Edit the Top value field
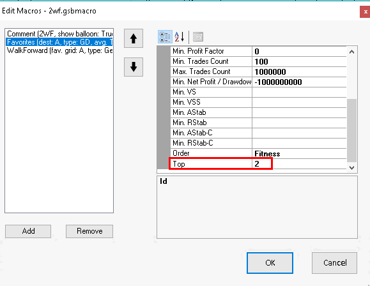 click(x=299, y=164)
